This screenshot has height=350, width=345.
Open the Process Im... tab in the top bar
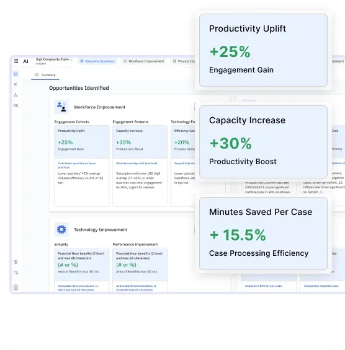click(184, 61)
